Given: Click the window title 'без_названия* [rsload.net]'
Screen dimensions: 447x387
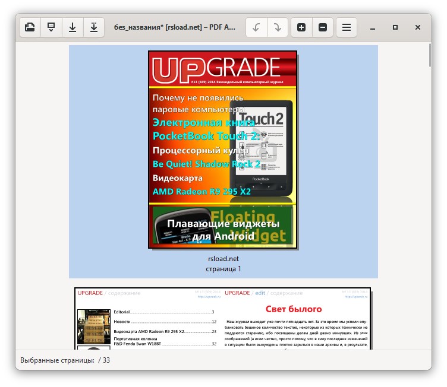Looking at the screenshot, I should (158, 27).
